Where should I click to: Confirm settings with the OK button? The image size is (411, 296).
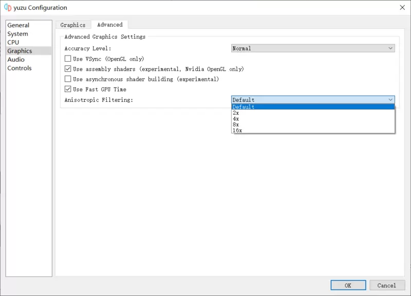pyautogui.click(x=348, y=285)
